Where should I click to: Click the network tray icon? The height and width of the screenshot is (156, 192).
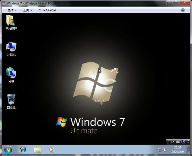click(x=159, y=150)
